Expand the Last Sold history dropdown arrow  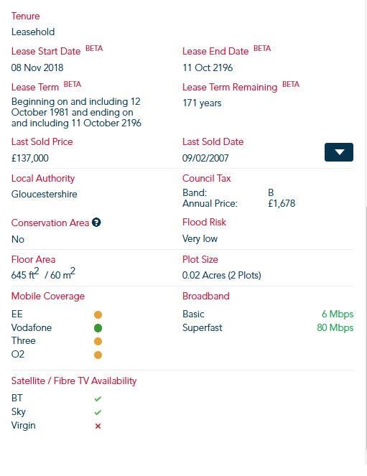coord(339,152)
